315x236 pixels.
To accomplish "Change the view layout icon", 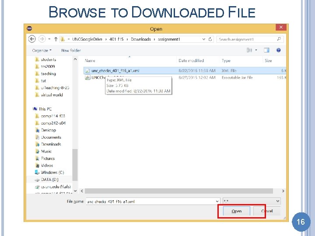I will coord(249,50).
